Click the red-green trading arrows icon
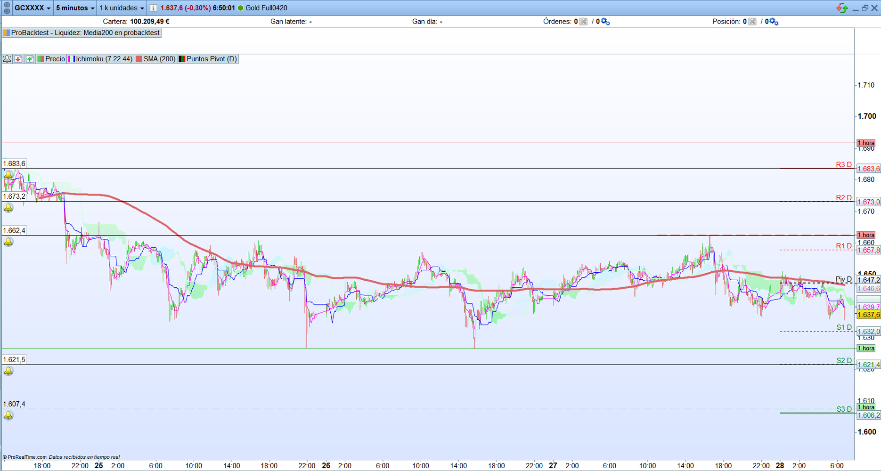The height and width of the screenshot is (471, 881). click(x=841, y=8)
